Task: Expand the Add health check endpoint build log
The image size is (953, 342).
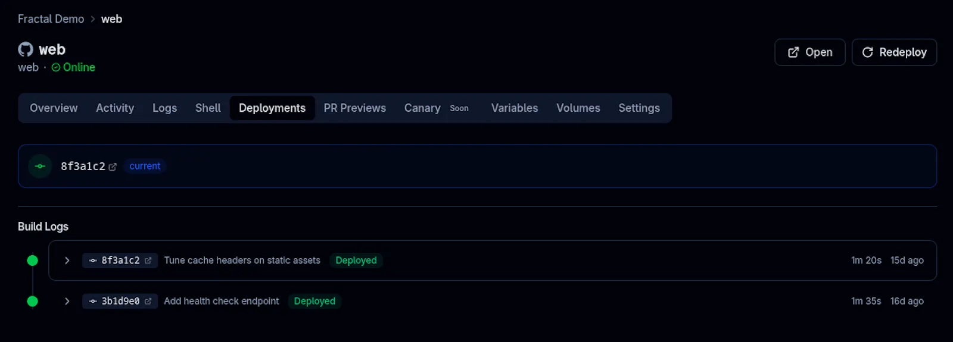Action: pyautogui.click(x=67, y=302)
